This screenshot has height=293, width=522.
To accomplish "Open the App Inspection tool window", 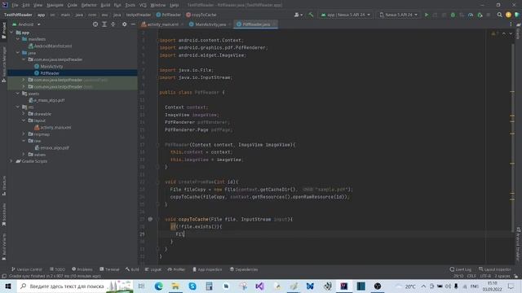I will 207,269.
